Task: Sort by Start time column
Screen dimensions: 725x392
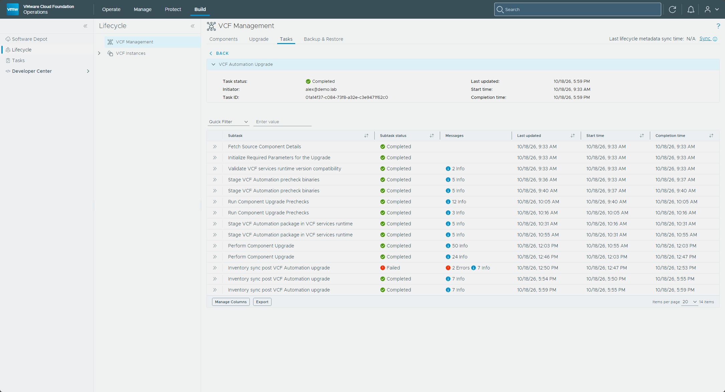Action: click(642, 136)
